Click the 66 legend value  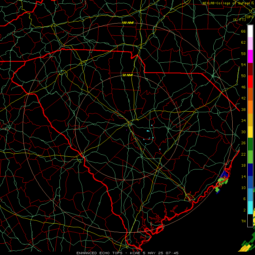point(243,31)
